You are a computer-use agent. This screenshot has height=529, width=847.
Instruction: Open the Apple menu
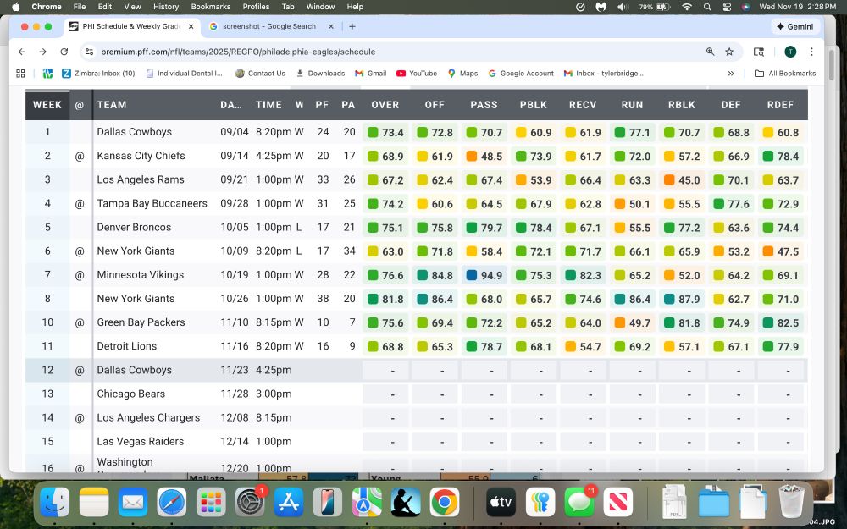[15, 7]
